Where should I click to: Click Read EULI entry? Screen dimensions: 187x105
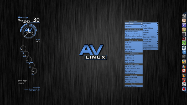134,80
